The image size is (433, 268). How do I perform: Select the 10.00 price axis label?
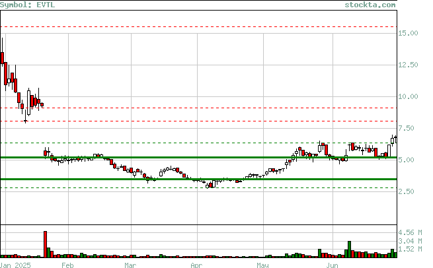[x=408, y=96]
